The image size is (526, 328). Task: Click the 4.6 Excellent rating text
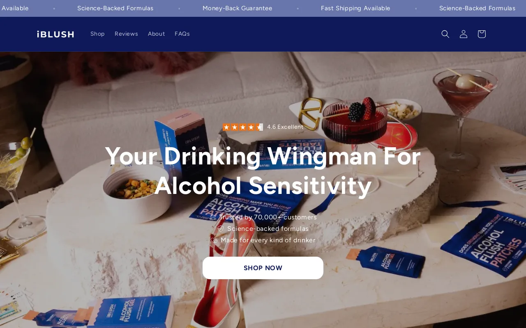285,127
